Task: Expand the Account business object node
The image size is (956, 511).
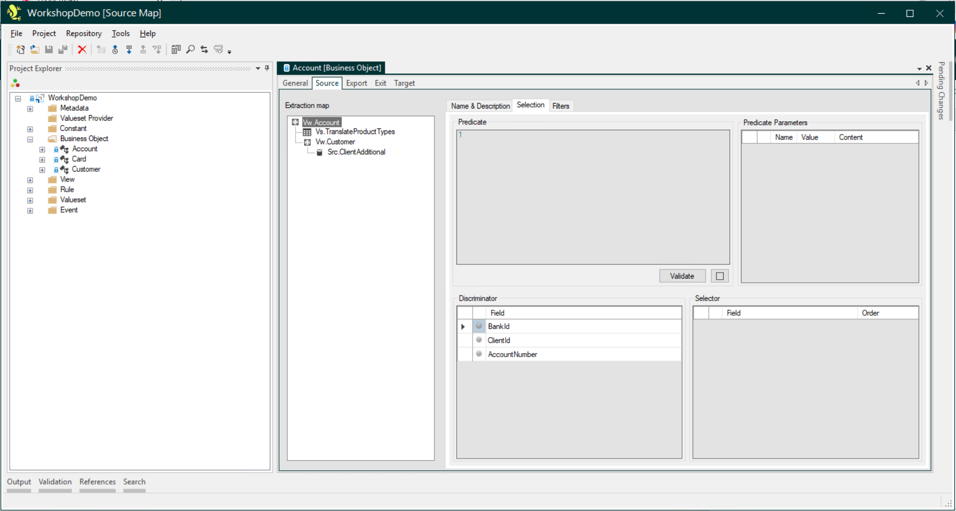Action: click(42, 149)
